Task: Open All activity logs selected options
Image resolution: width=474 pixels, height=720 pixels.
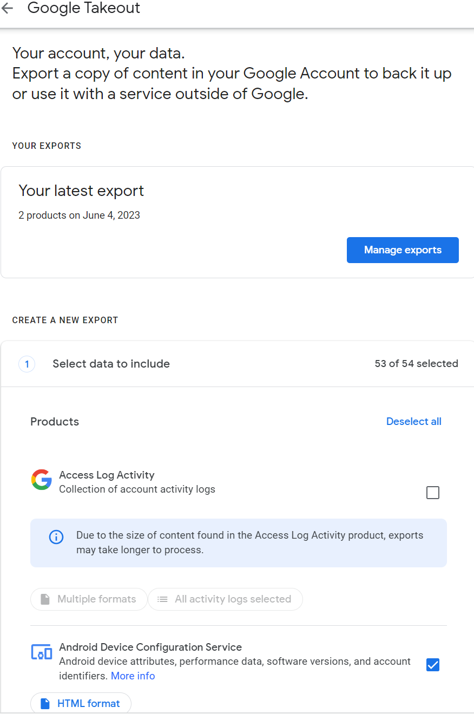Action: tap(225, 599)
